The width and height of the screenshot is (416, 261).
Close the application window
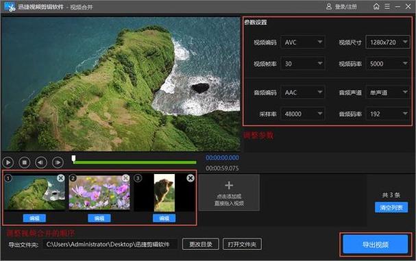coord(408,6)
